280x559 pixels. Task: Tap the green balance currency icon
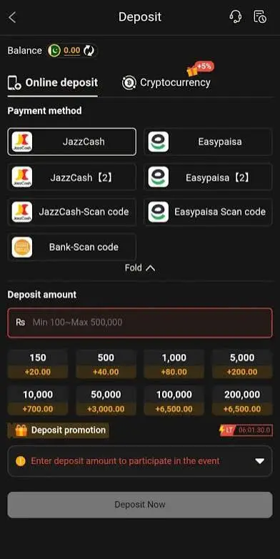(54, 51)
